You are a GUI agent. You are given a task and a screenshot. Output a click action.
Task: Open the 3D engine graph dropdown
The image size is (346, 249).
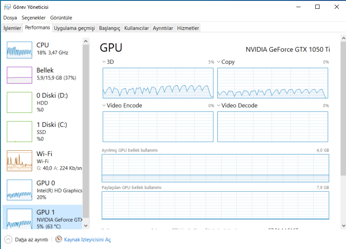point(104,62)
